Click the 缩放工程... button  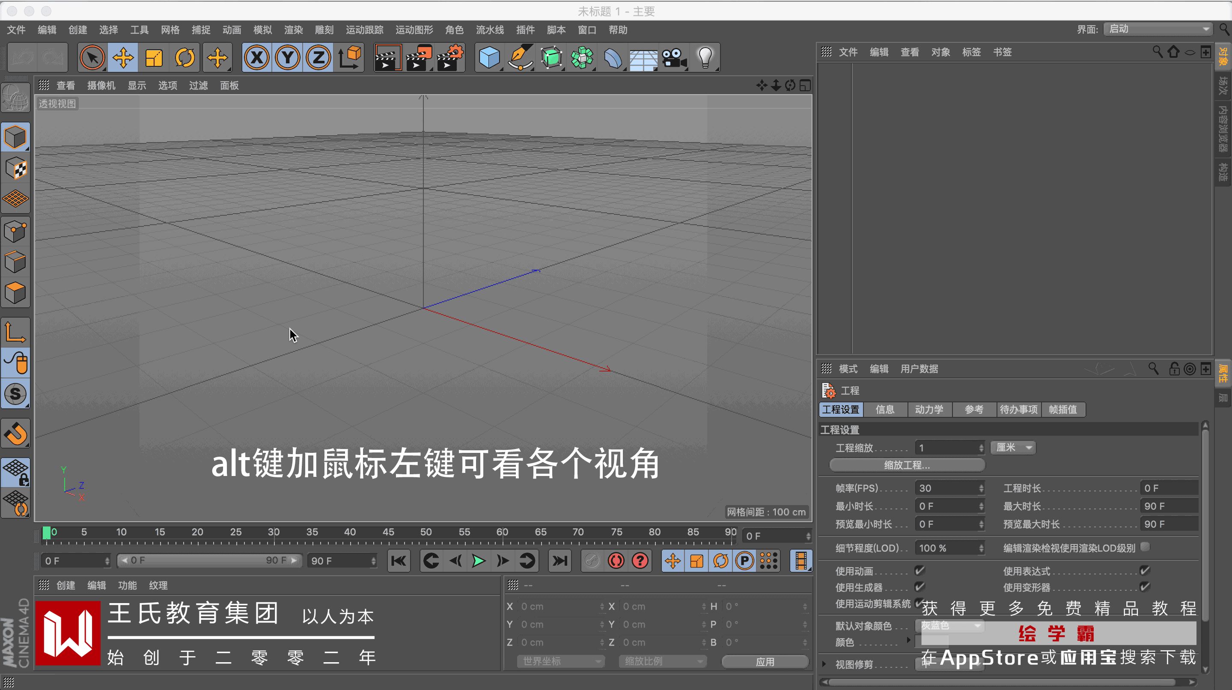(906, 465)
